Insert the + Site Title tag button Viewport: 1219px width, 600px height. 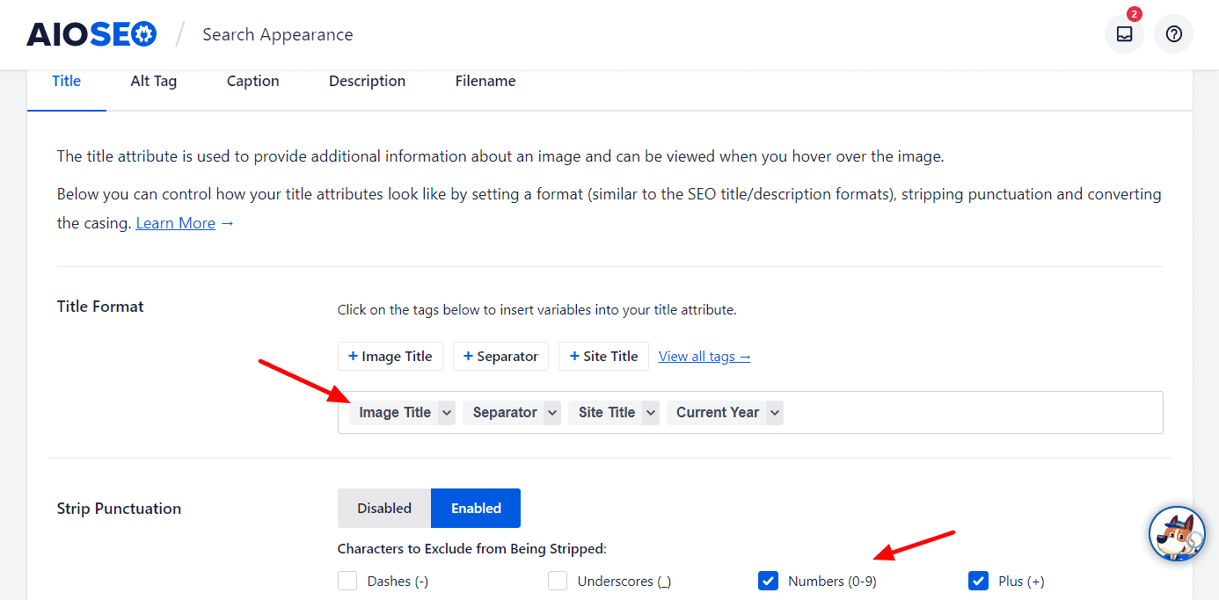pyautogui.click(x=603, y=356)
